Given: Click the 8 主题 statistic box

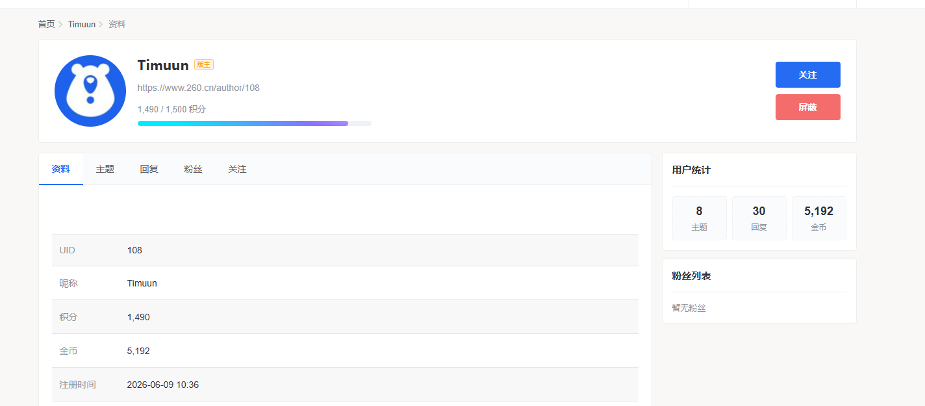Looking at the screenshot, I should [699, 218].
